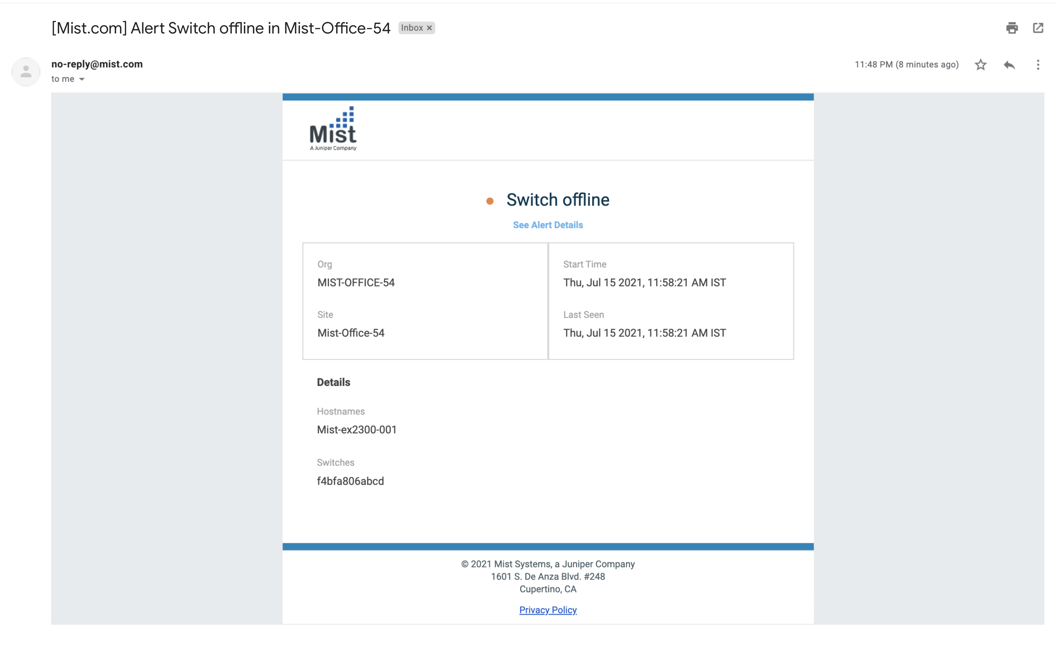Click the Inbox label tag

click(412, 28)
